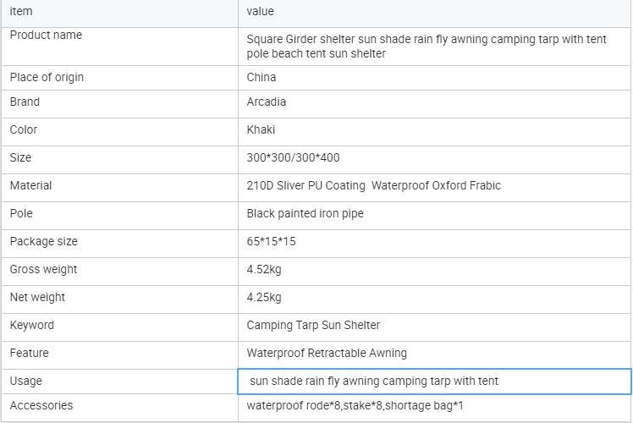
Task: Click the Camping Tarp Sun Shelter keyword
Action: (x=313, y=326)
